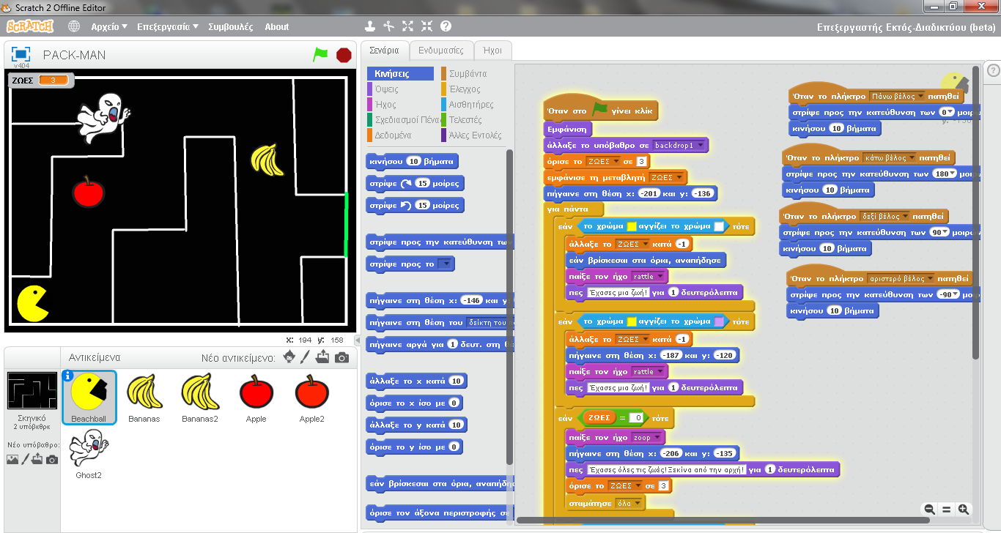Take new backdrop from camera icon
The width and height of the screenshot is (1001, 533).
(52, 460)
